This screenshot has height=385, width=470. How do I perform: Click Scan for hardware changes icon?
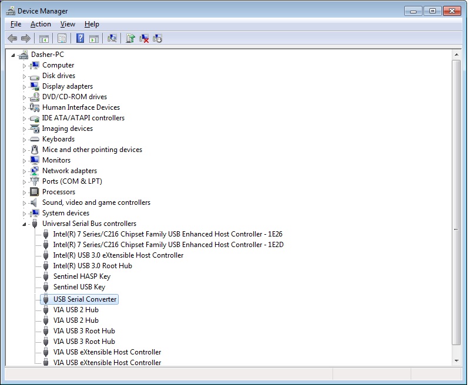pyautogui.click(x=112, y=38)
